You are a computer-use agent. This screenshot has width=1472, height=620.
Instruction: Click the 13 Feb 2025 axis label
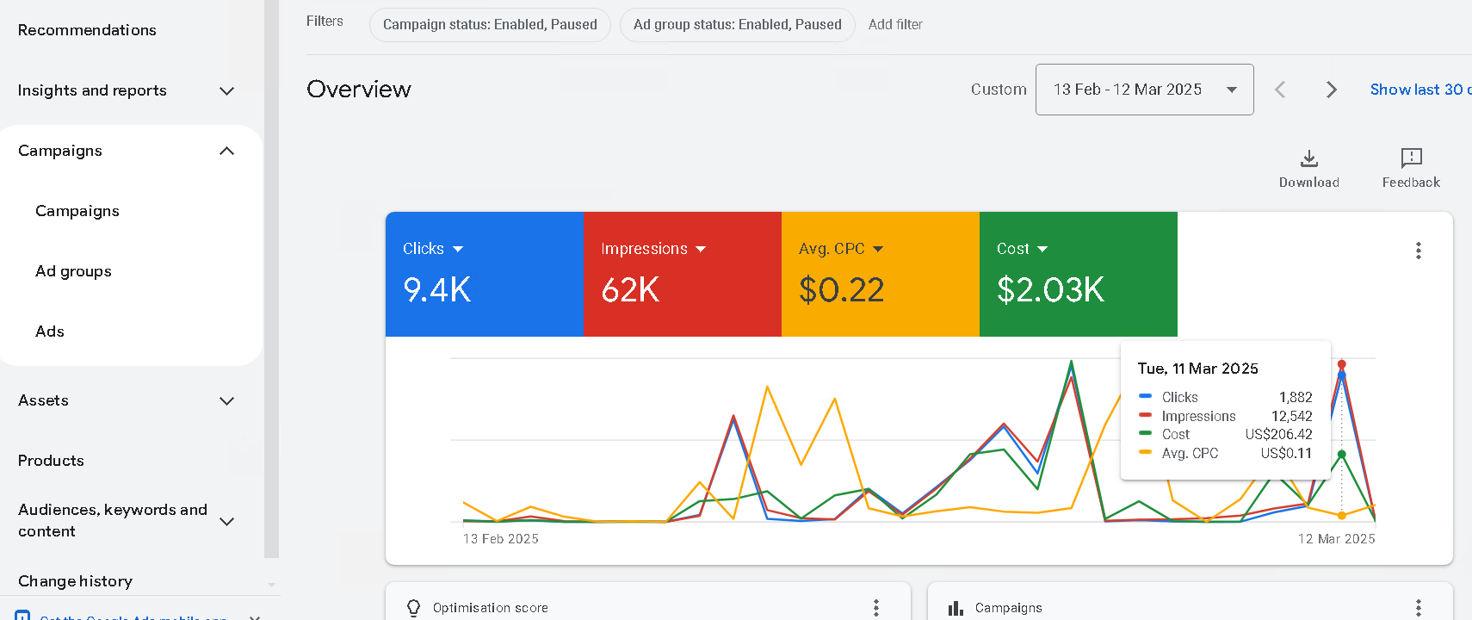(501, 539)
